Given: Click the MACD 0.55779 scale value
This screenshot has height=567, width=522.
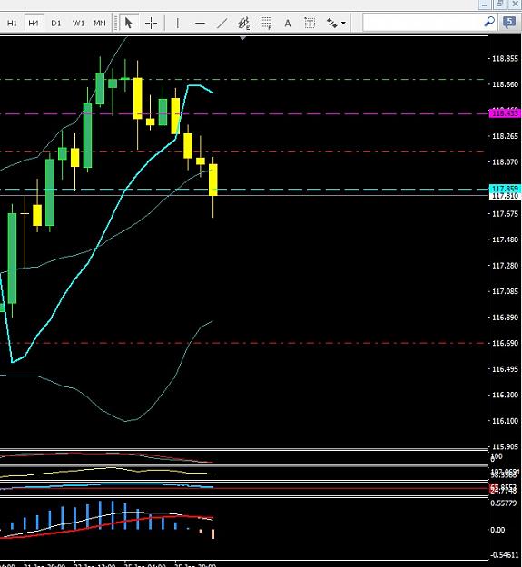Looking at the screenshot, I should (504, 503).
